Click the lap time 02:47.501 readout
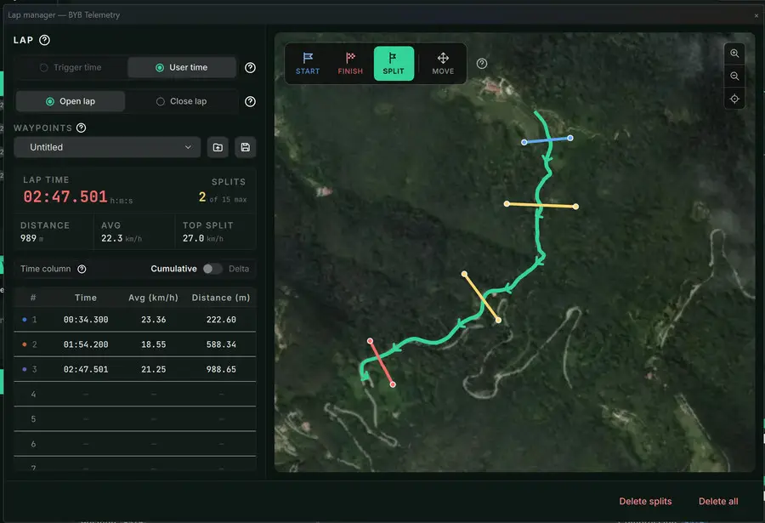This screenshot has height=523, width=765. (65, 196)
